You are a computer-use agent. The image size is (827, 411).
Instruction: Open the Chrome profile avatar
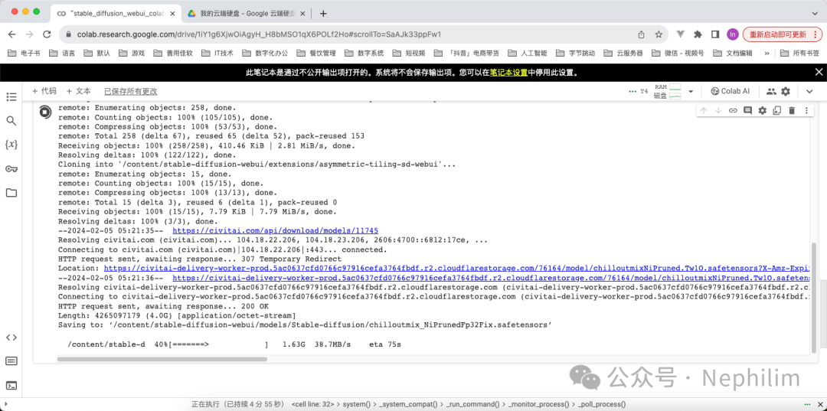[x=733, y=34]
